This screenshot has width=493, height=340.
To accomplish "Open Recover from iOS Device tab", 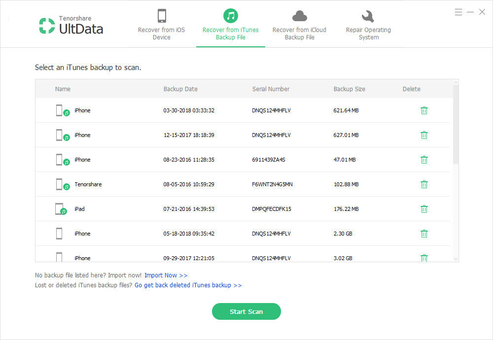I will pos(161,25).
